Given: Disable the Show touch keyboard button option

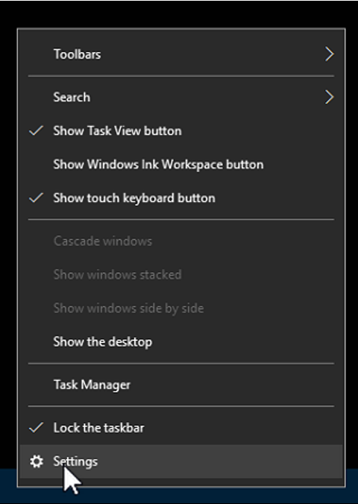Looking at the screenshot, I should (x=181, y=198).
